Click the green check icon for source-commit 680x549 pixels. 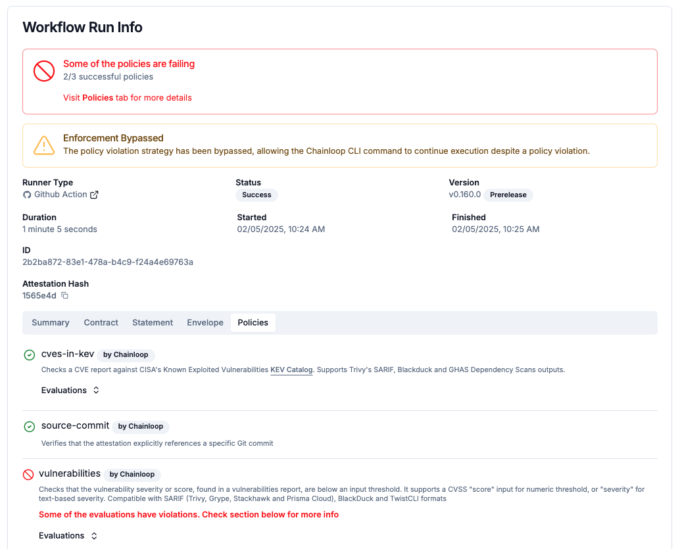click(30, 427)
